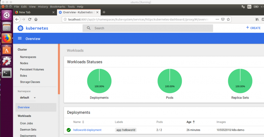Open Persistent Volumes in the sidebar

pyautogui.click(x=32, y=69)
